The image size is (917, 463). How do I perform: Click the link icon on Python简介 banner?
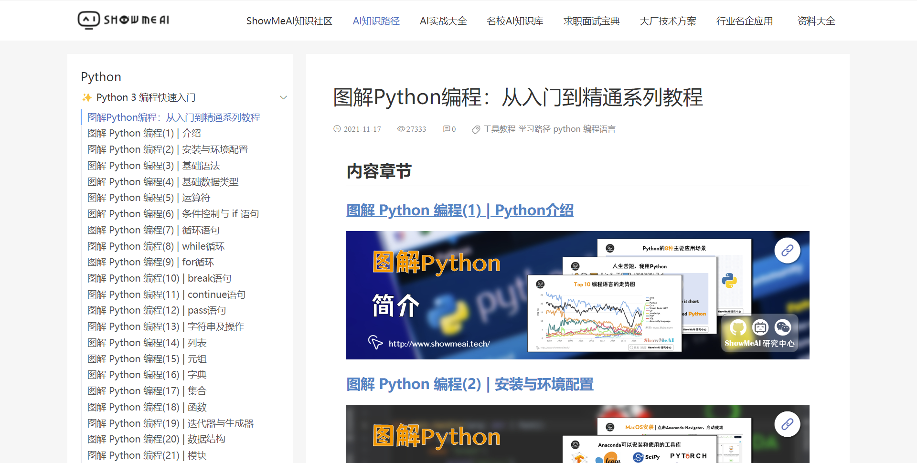click(x=787, y=250)
